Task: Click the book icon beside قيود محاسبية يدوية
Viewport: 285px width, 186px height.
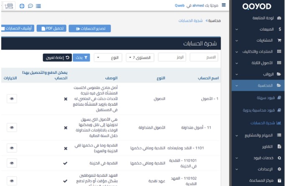Action: pos(280,110)
